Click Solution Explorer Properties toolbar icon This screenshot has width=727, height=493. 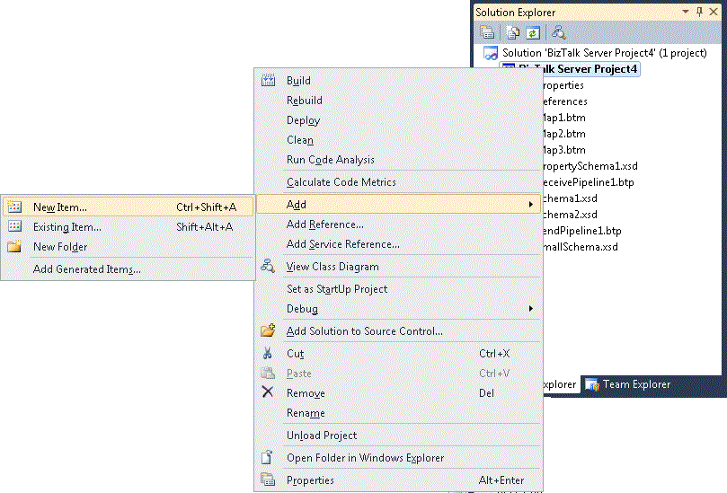coord(487,32)
